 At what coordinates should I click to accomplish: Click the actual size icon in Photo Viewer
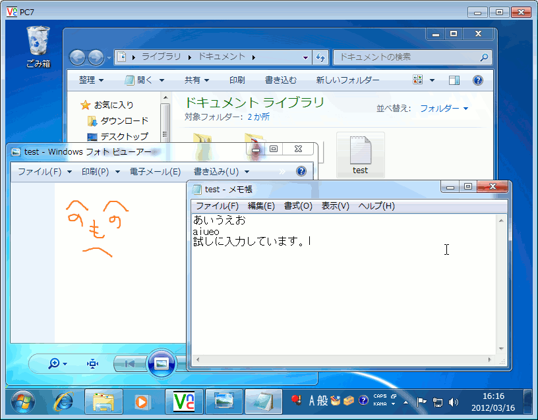(x=92, y=363)
